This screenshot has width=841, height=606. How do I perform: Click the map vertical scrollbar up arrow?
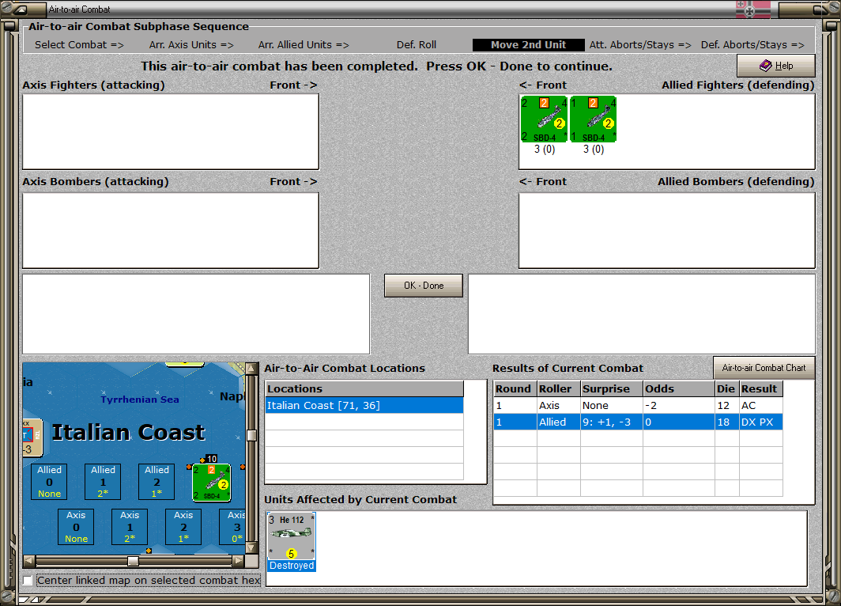pos(251,369)
